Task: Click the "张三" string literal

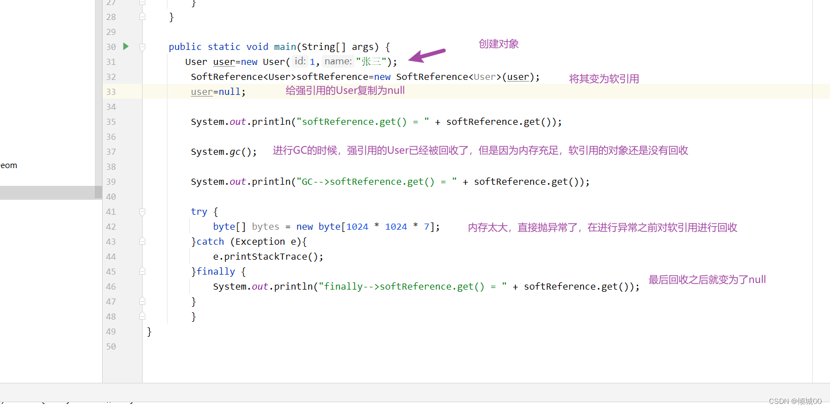Action: [371, 62]
